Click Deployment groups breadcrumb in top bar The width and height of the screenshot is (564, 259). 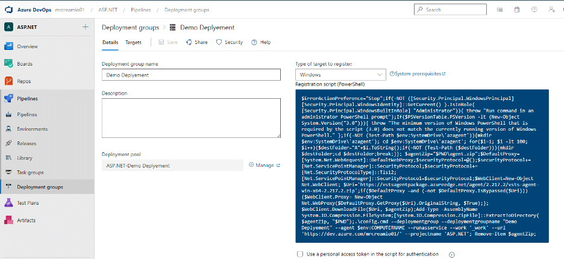pos(187,10)
